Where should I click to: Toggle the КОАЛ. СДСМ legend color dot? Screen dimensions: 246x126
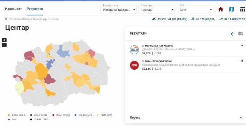[x=53, y=115]
